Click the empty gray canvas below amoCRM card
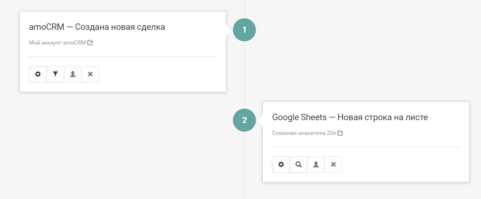The width and height of the screenshot is (481, 199). [123, 144]
